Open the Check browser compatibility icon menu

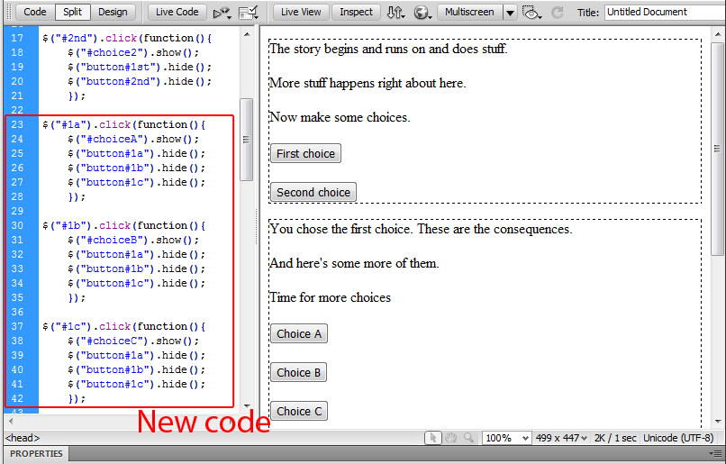(x=222, y=13)
